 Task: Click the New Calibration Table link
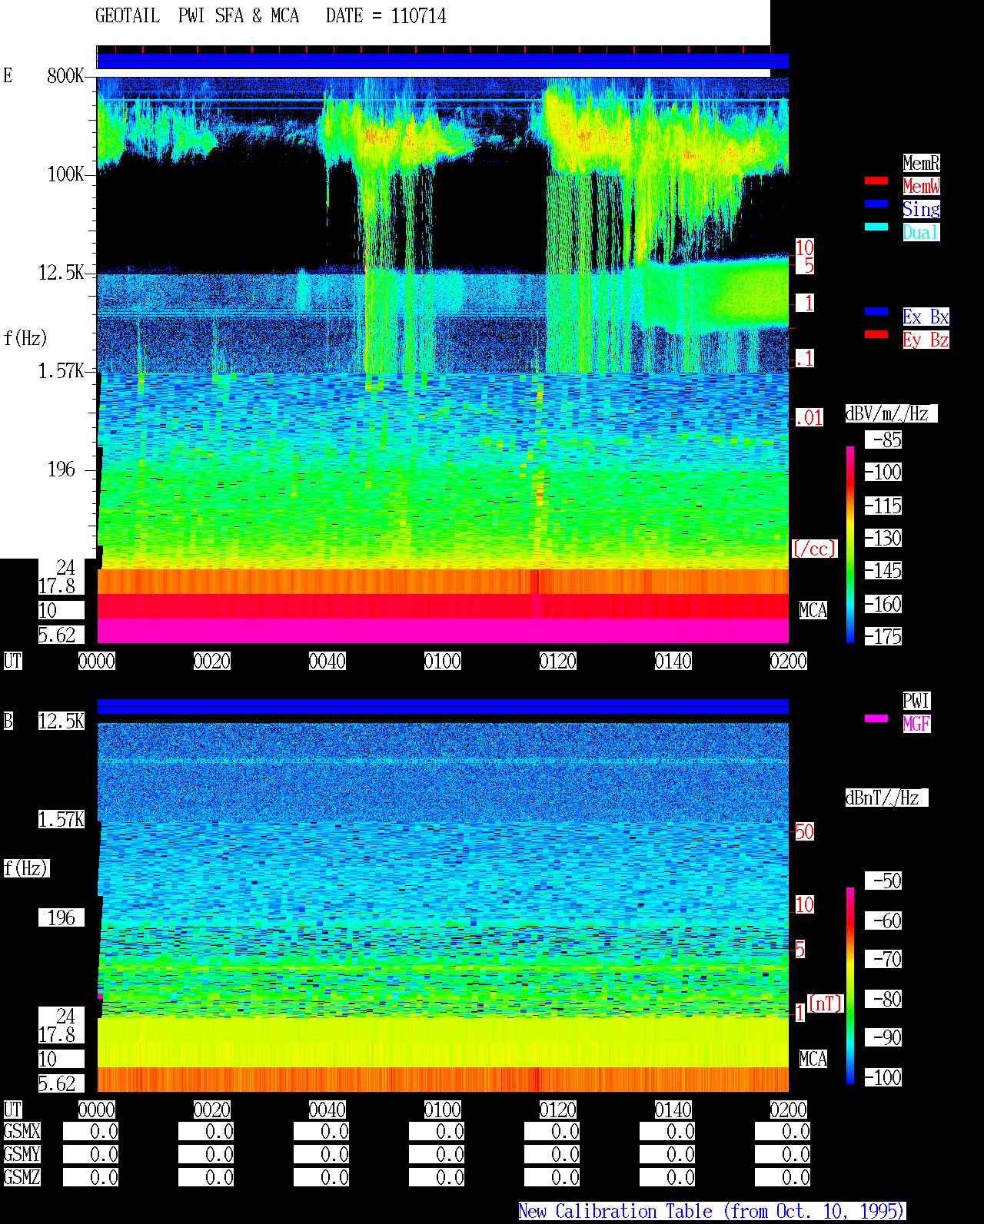click(712, 1212)
